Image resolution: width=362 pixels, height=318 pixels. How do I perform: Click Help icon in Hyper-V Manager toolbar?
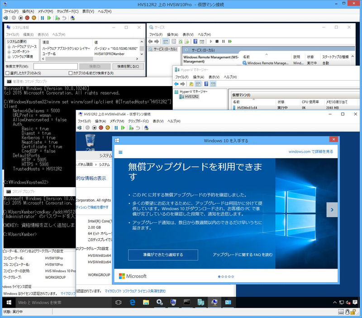click(206, 84)
